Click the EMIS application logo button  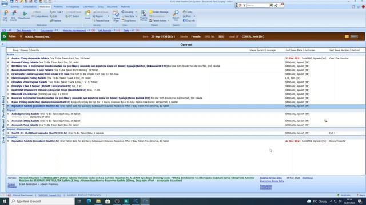(x=5, y=3)
